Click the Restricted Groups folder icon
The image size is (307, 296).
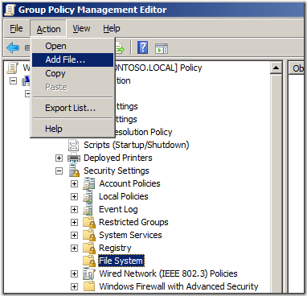pyautogui.click(x=89, y=222)
